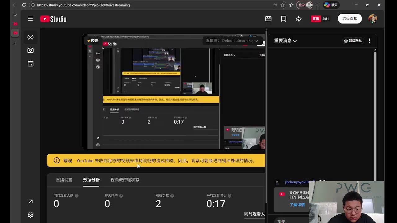Click help icon beside 平均观看时长

tap(229, 196)
